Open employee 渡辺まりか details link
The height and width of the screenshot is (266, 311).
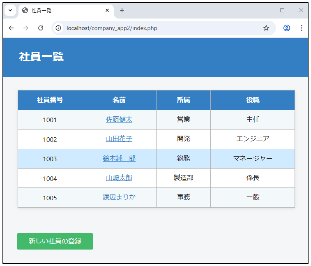(x=119, y=197)
